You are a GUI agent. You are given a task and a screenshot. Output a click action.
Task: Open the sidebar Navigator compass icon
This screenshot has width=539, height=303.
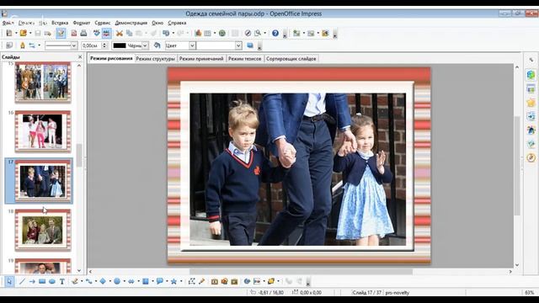531,157
